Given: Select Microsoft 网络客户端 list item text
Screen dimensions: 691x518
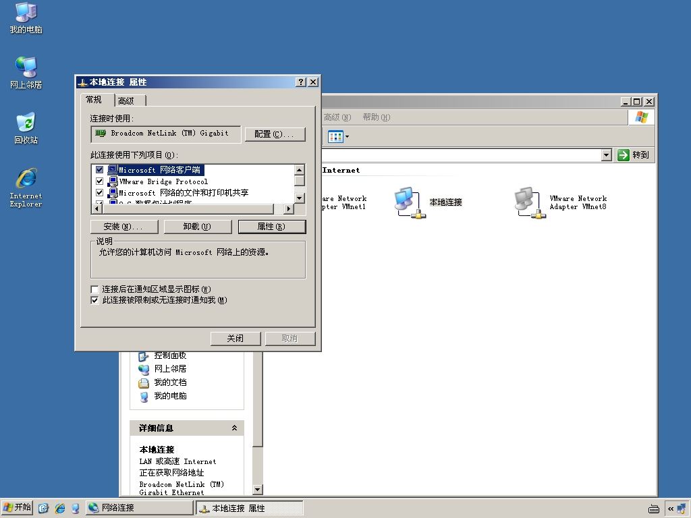Looking at the screenshot, I should [159, 169].
